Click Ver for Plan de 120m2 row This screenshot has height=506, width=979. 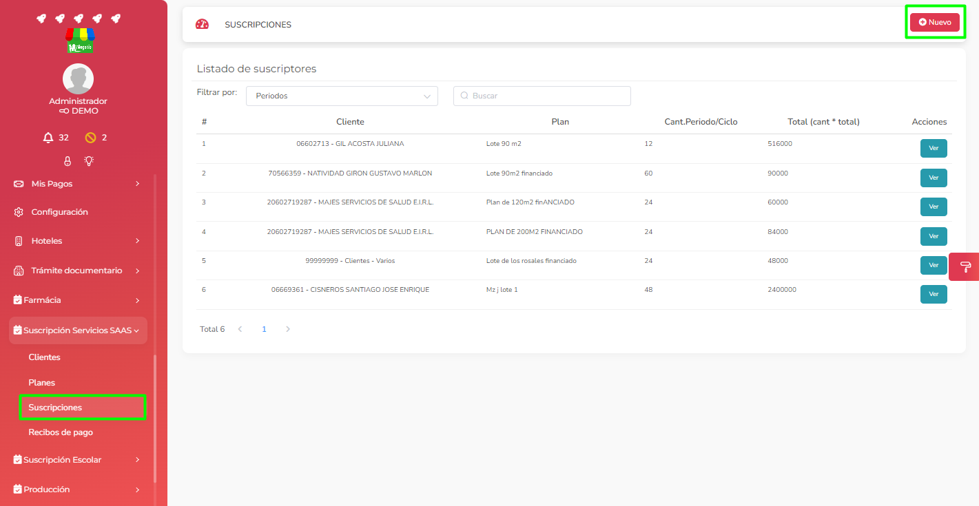[x=934, y=207]
